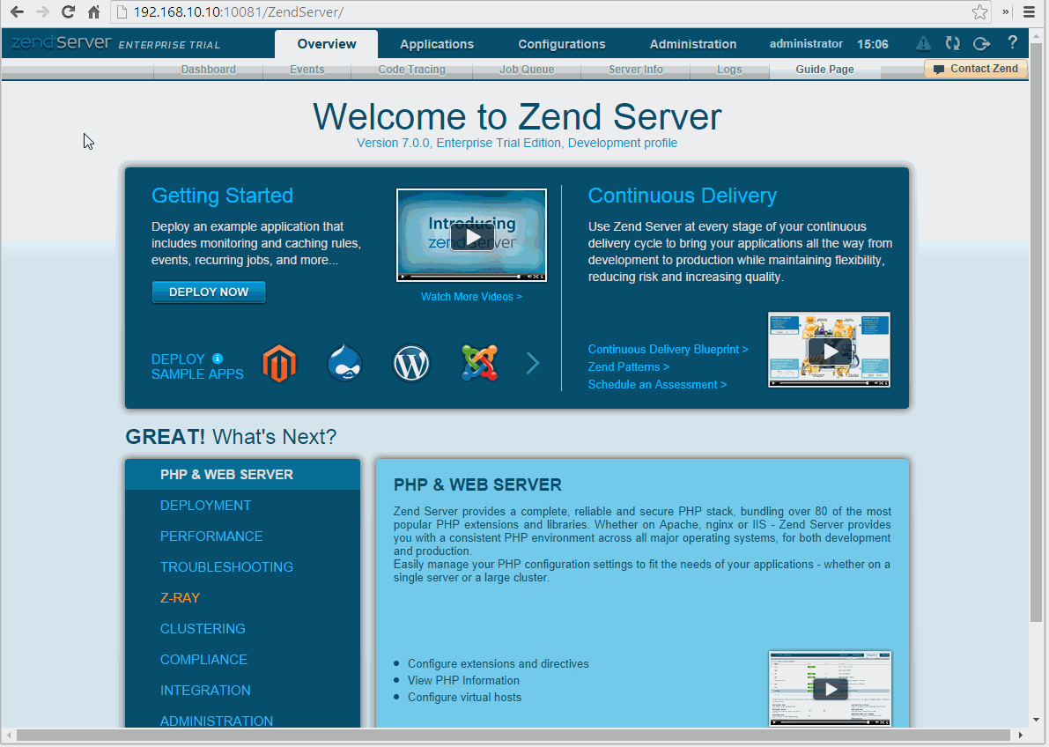Select PERFORMANCE in the side menu
This screenshot has height=747, width=1049.
pos(243,536)
